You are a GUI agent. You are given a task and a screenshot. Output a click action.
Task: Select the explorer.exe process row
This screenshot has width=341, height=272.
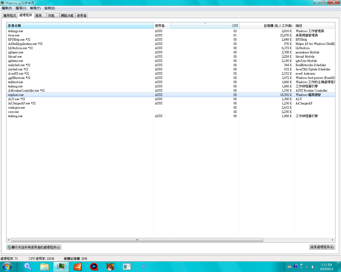(x=170, y=95)
